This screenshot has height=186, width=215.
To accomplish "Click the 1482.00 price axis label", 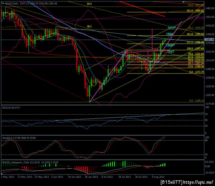I will pos(210,8).
